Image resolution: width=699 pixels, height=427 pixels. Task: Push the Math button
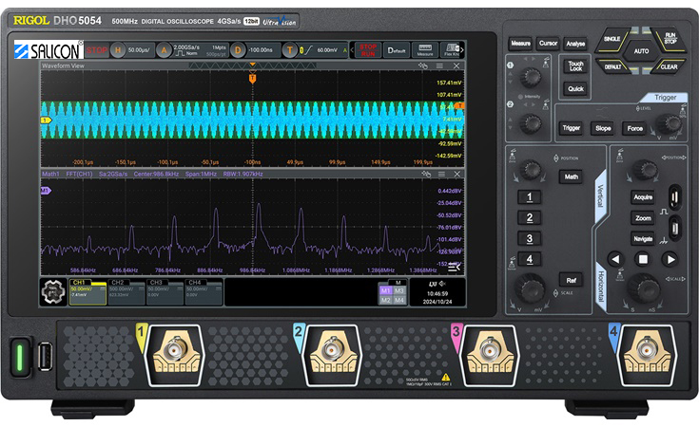coord(571,176)
